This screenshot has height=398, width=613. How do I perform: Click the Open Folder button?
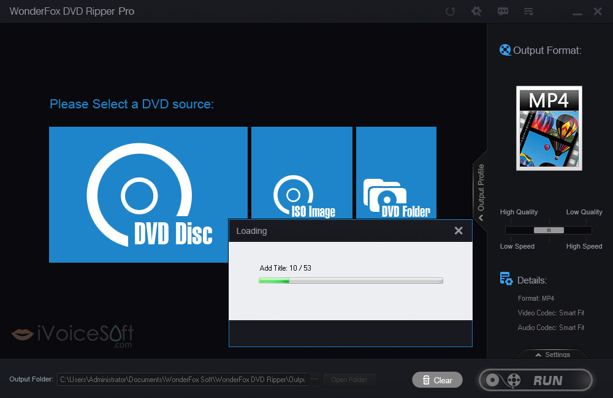(x=349, y=380)
